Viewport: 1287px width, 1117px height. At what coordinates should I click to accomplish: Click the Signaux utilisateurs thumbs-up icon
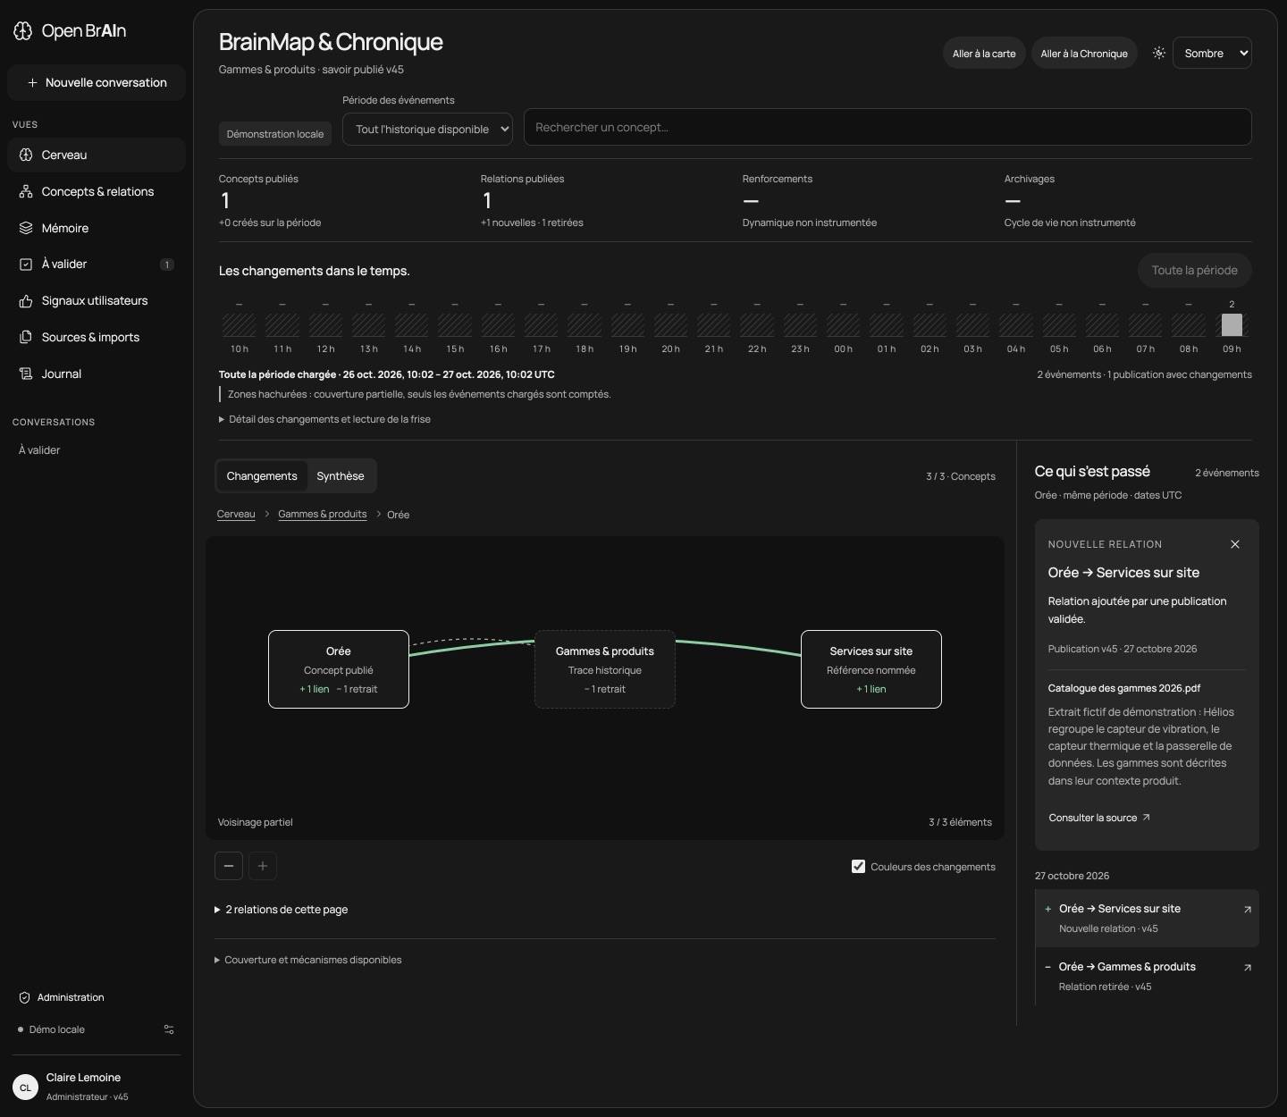[x=26, y=300]
